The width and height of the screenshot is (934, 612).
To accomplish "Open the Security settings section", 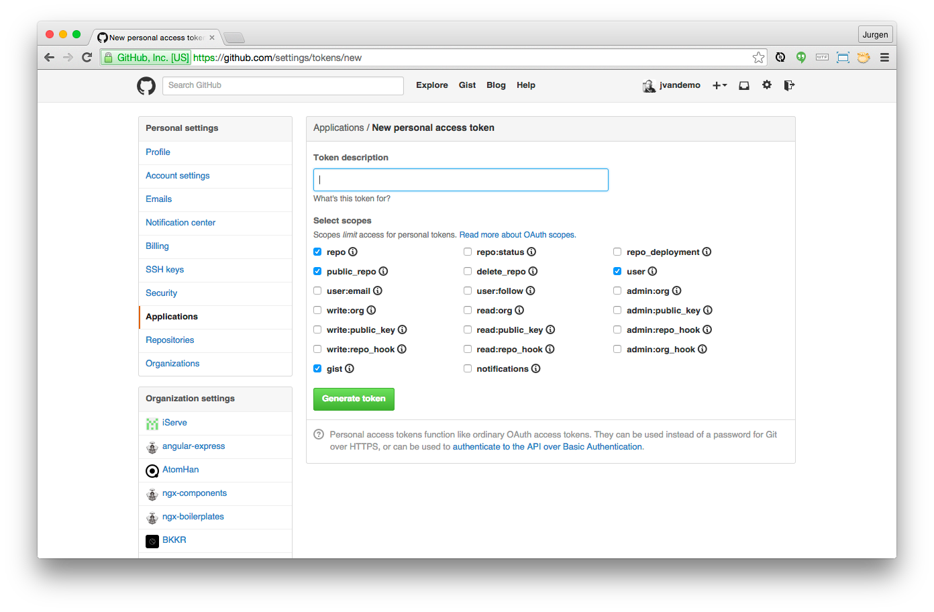I will pyautogui.click(x=162, y=293).
